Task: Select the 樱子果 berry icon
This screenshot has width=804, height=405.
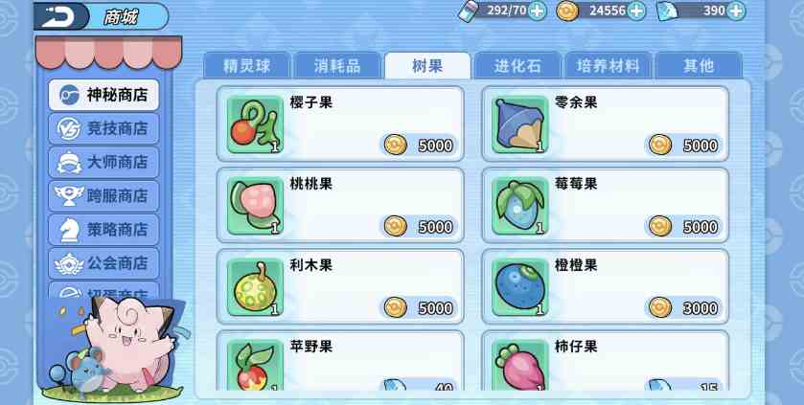Action: pyautogui.click(x=255, y=124)
